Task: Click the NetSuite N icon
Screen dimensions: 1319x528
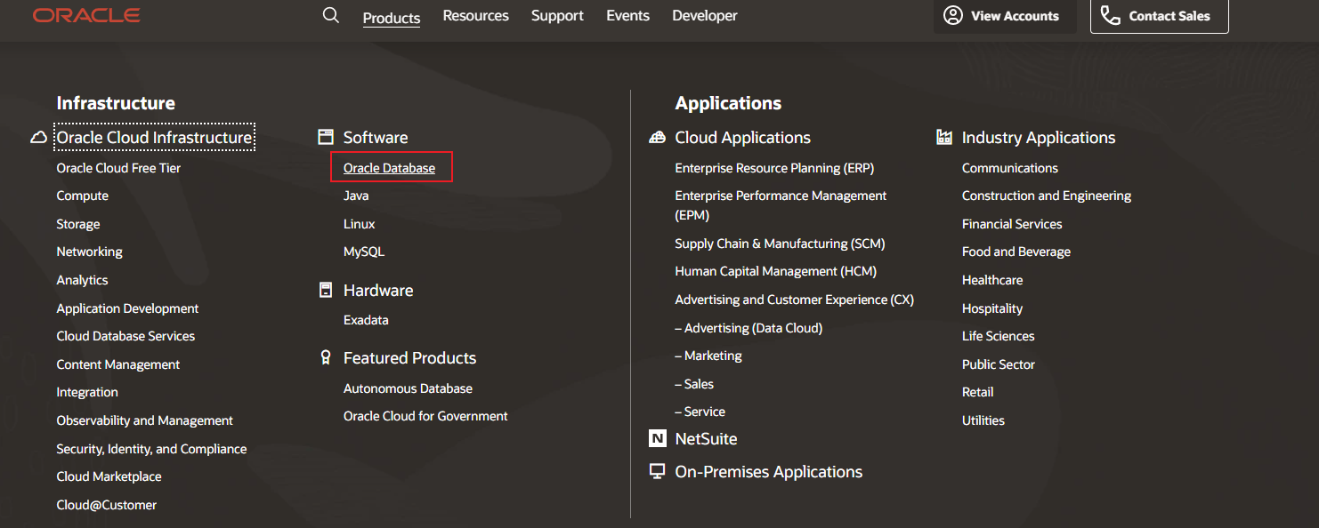Action: (658, 438)
